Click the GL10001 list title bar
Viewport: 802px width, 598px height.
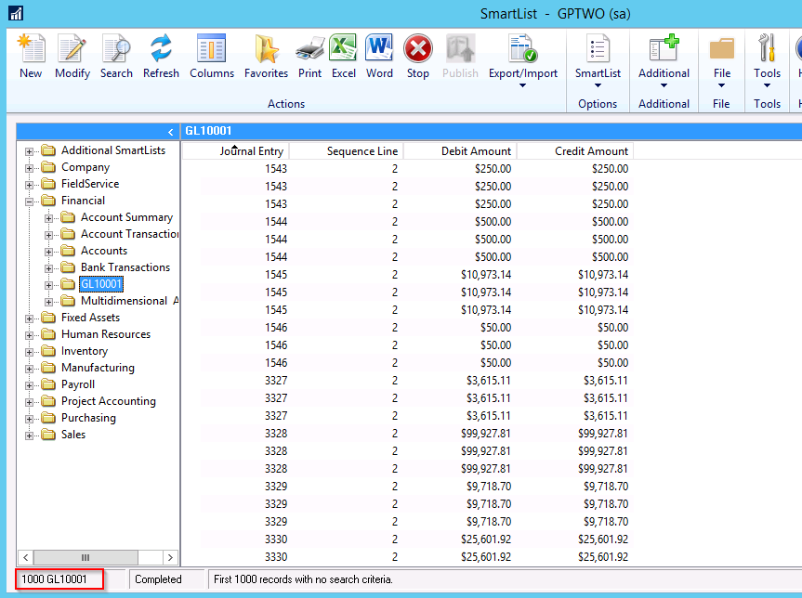tap(492, 131)
